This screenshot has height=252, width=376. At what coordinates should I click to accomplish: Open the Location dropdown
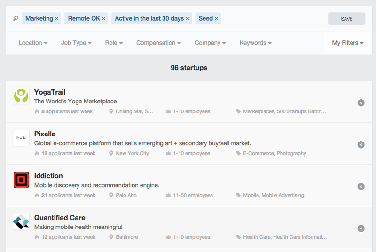(x=33, y=43)
